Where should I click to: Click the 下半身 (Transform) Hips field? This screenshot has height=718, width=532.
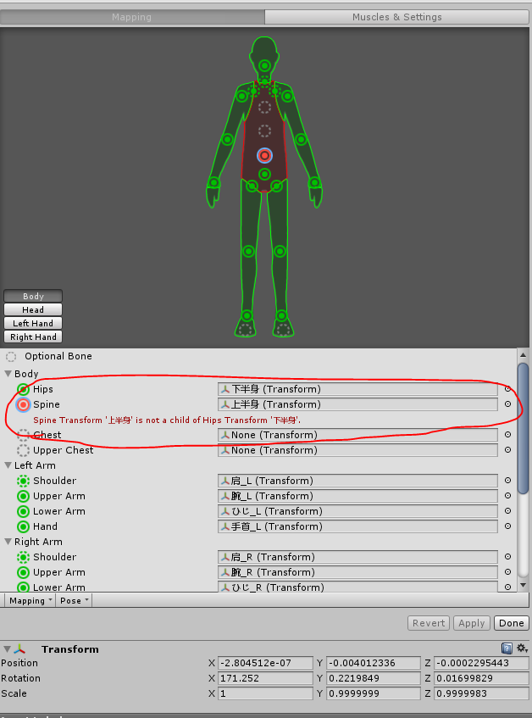click(x=357, y=389)
